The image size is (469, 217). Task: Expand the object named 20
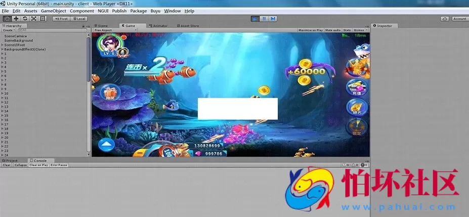(x=3, y=138)
